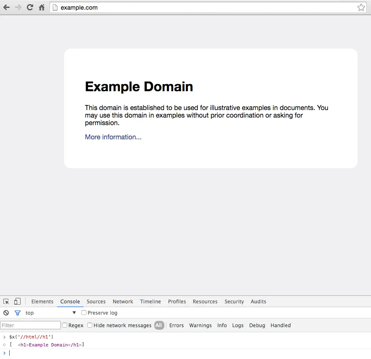Activate the inspect element picker icon
Screen dimensions: 371x359
[6, 301]
